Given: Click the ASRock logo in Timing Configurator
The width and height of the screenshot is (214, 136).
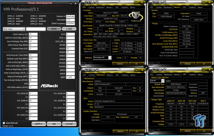Looking at the screenshot, I should (49, 86).
